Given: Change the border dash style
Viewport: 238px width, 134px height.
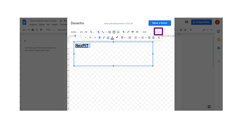Looking at the screenshot, I should click(137, 32).
